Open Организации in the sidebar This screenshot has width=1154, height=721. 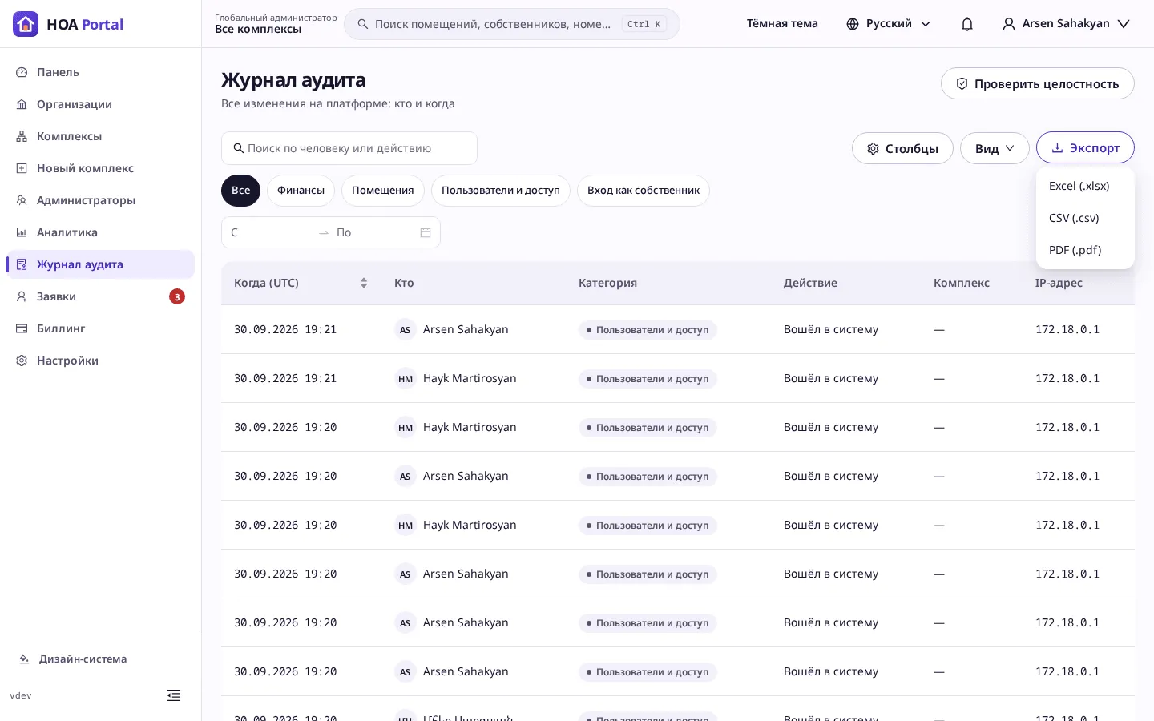pyautogui.click(x=100, y=104)
